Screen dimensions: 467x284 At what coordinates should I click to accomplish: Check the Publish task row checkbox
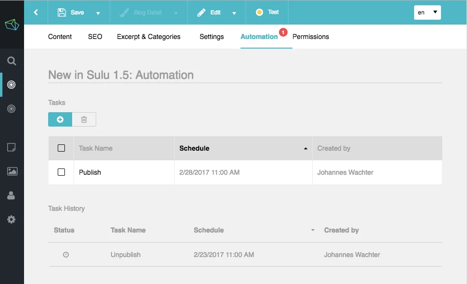click(61, 172)
